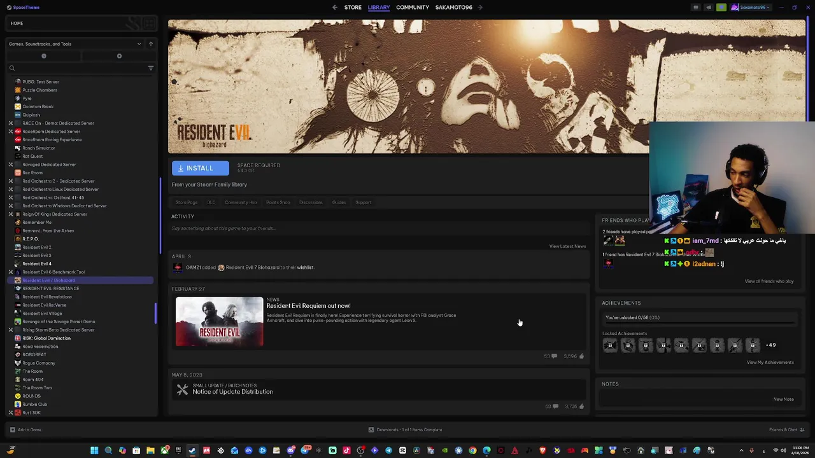Open the Discussions link
Viewport: 815px width, 458px height.
(311, 202)
